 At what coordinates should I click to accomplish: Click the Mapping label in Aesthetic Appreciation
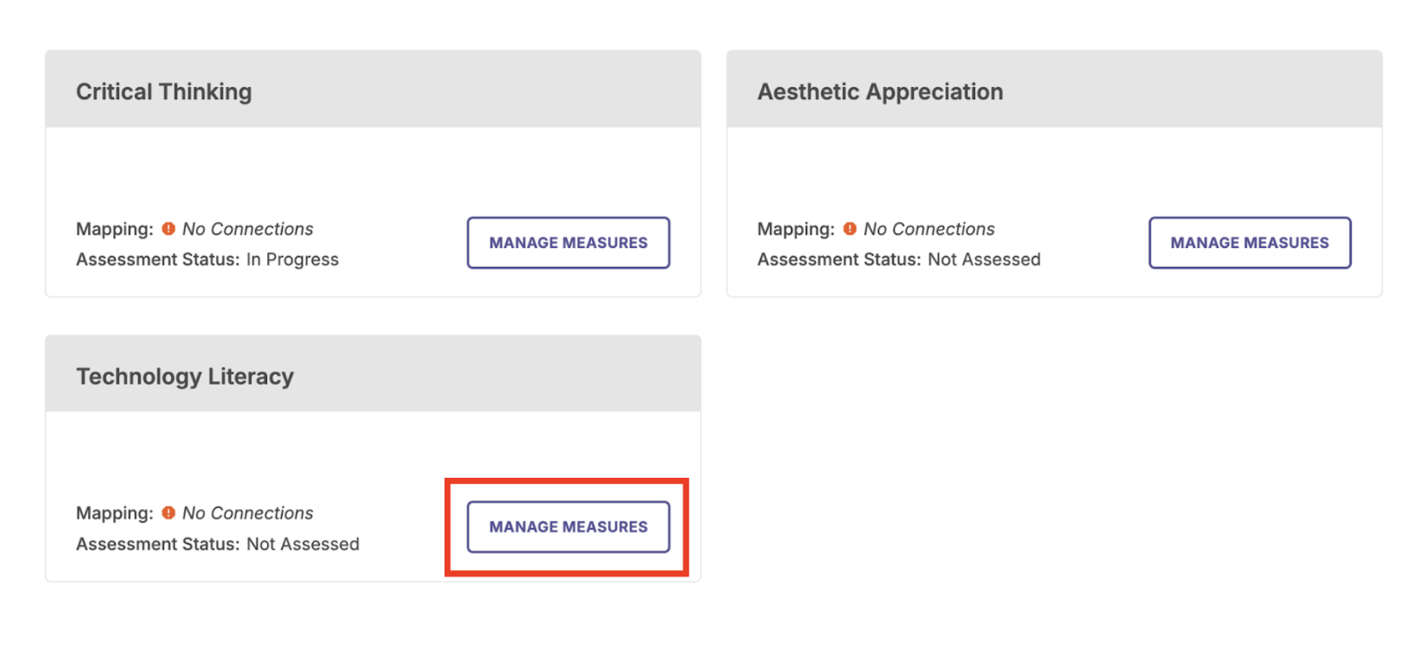coord(796,229)
